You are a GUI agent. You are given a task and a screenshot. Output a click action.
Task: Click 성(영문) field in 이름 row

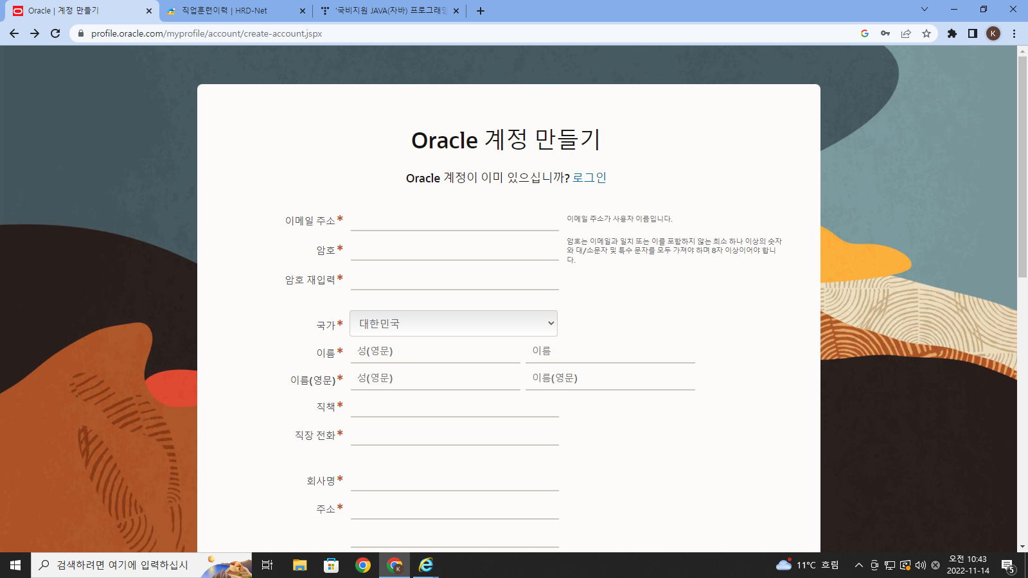[436, 351]
